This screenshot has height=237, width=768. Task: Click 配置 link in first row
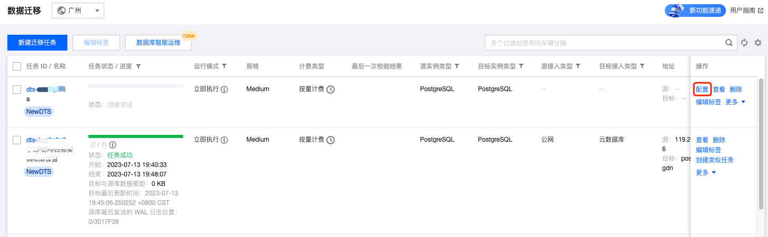702,90
